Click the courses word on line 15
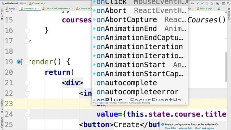The width and height of the screenshot is (231, 130). click(x=77, y=20)
